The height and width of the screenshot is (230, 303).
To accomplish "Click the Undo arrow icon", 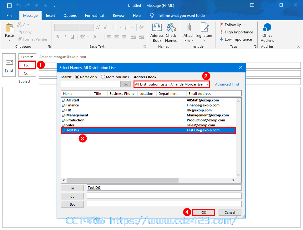I will click(18, 5).
